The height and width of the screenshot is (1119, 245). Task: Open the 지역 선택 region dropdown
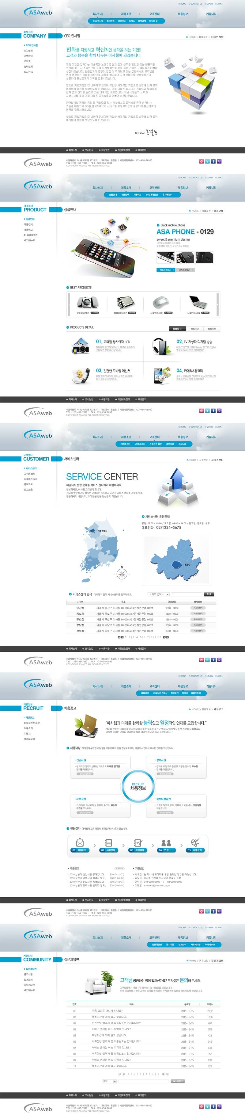pyautogui.click(x=158, y=594)
